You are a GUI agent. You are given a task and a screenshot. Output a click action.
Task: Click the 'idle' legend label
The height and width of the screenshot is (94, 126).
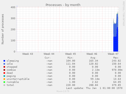tap(10, 64)
